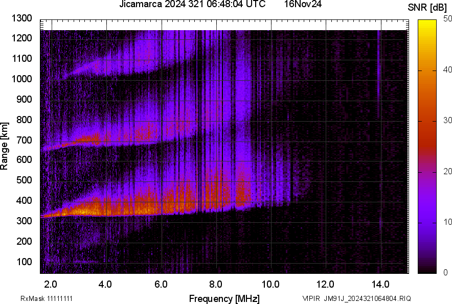Click the frequency tick label '8.0'

point(216,285)
